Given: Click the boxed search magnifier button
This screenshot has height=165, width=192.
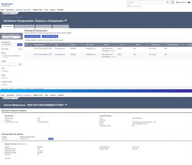Looking at the screenshot, I should [x=173, y=2].
